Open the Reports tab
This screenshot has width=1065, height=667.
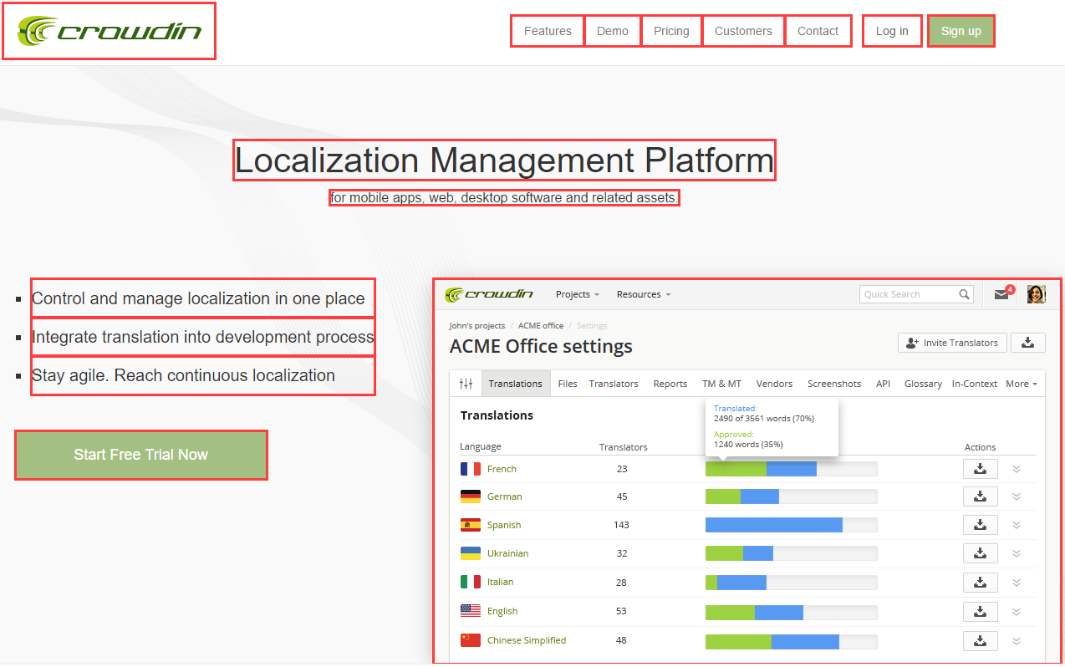coord(670,384)
